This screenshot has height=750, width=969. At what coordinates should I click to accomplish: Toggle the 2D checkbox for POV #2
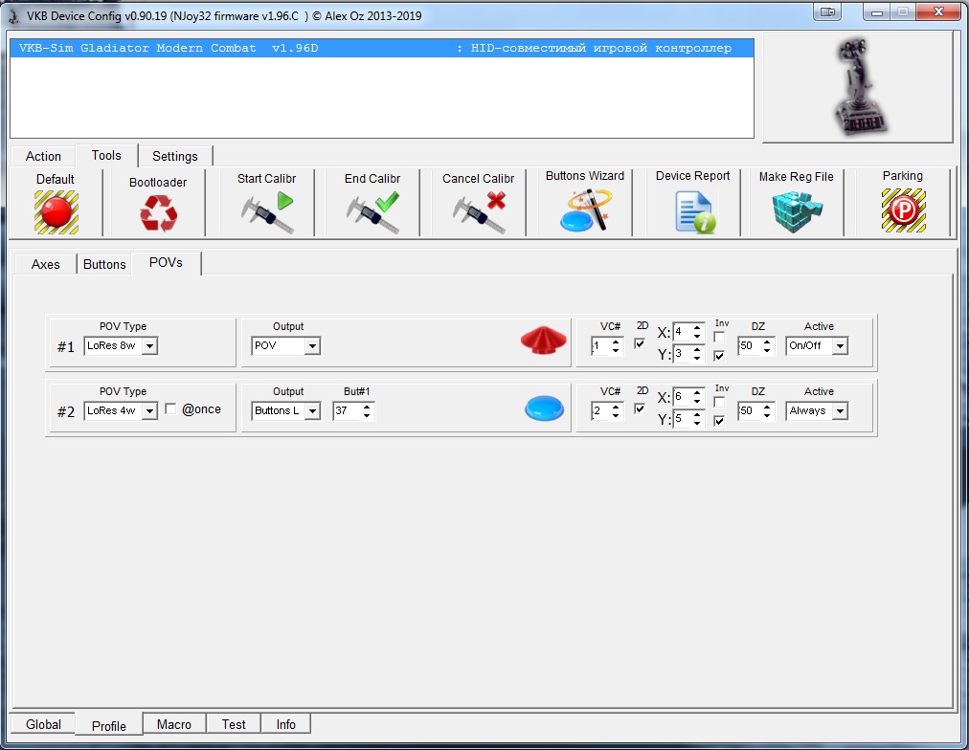pyautogui.click(x=640, y=408)
